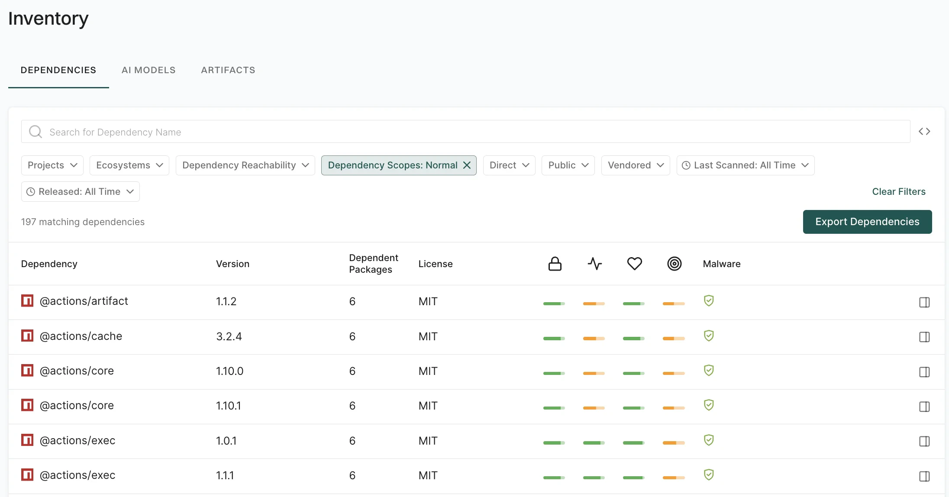949x497 pixels.
Task: Open the Projects filter dropdown
Action: tap(52, 165)
